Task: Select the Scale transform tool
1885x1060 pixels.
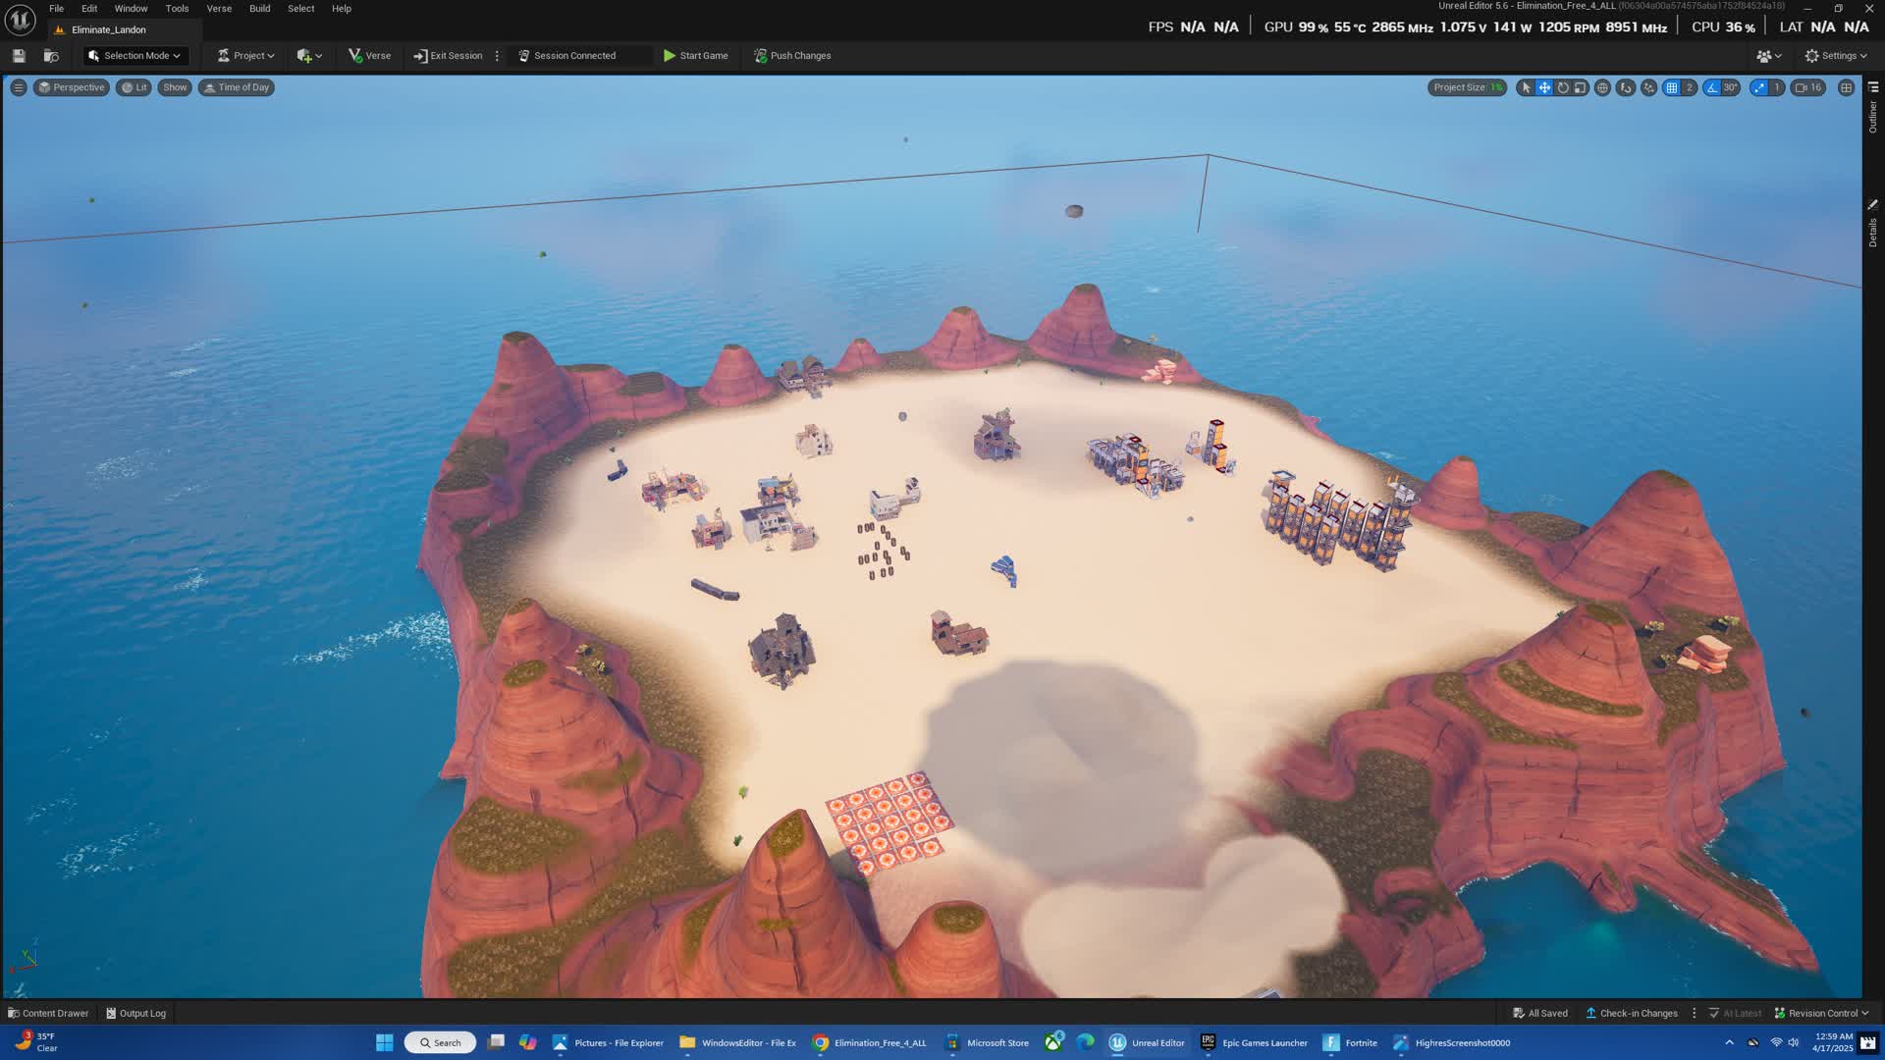Action: pos(1580,87)
